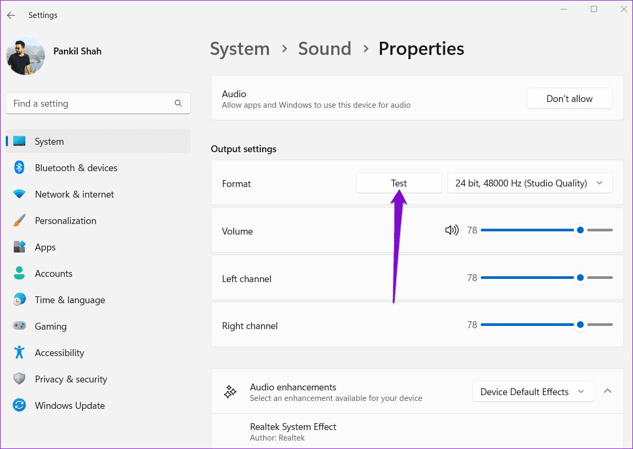
Task: Go to Sound in the breadcrumb
Action: click(324, 49)
